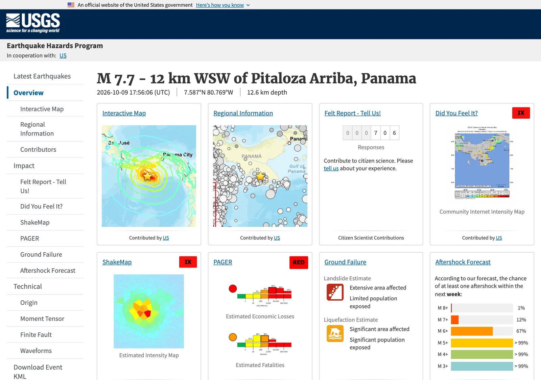The image size is (541, 380).
Task: Click US link next to 'In cooperation with'
Action: [x=63, y=55]
